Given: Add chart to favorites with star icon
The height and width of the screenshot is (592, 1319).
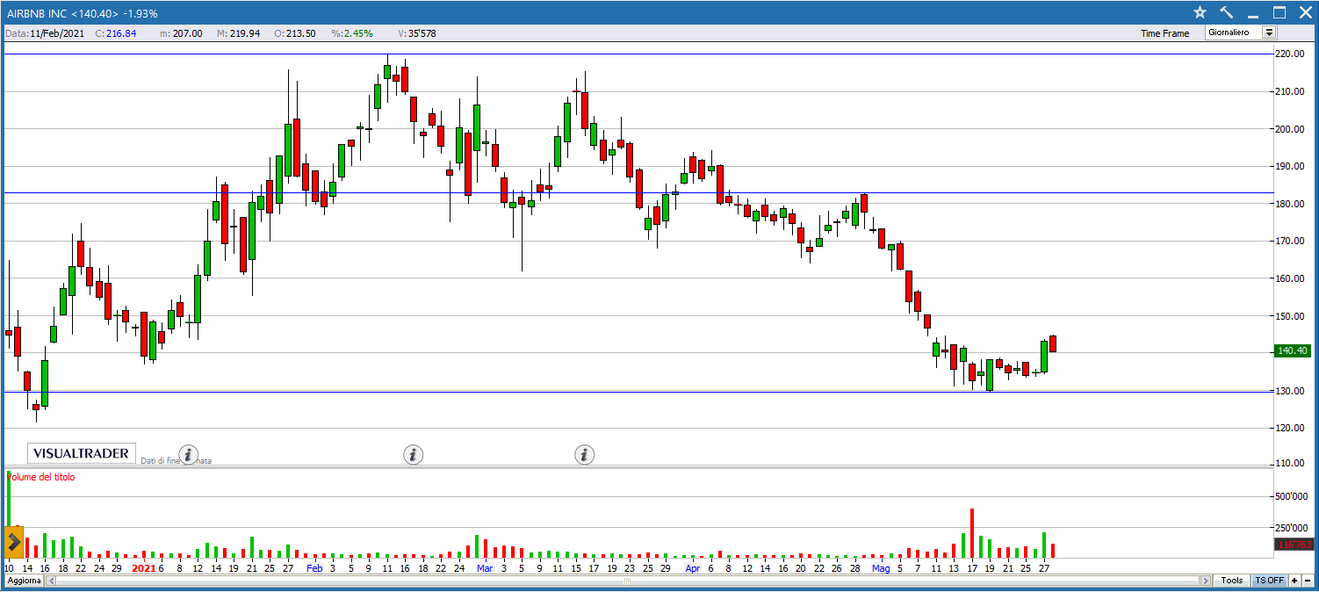Looking at the screenshot, I should pyautogui.click(x=1200, y=12).
